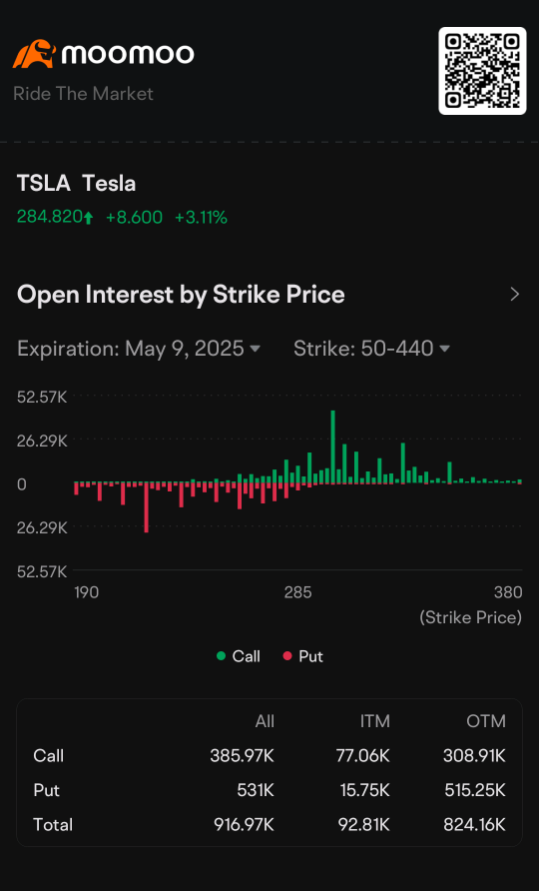Viewport: 539px width, 891px height.
Task: Tap the moomoo bull logo icon
Action: coord(34,54)
